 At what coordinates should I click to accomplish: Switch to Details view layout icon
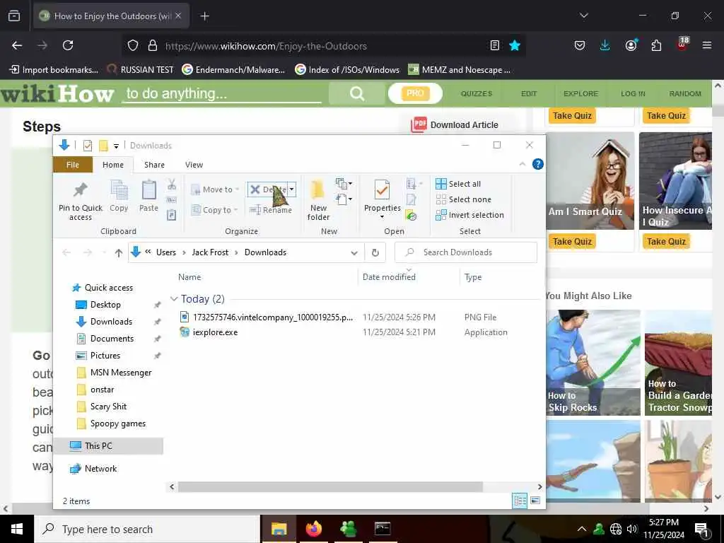520,501
